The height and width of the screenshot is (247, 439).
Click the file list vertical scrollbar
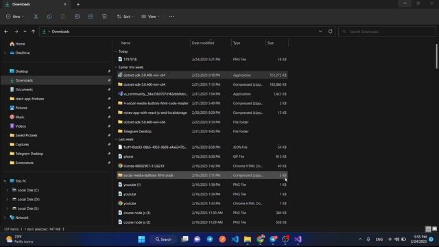(436, 56)
